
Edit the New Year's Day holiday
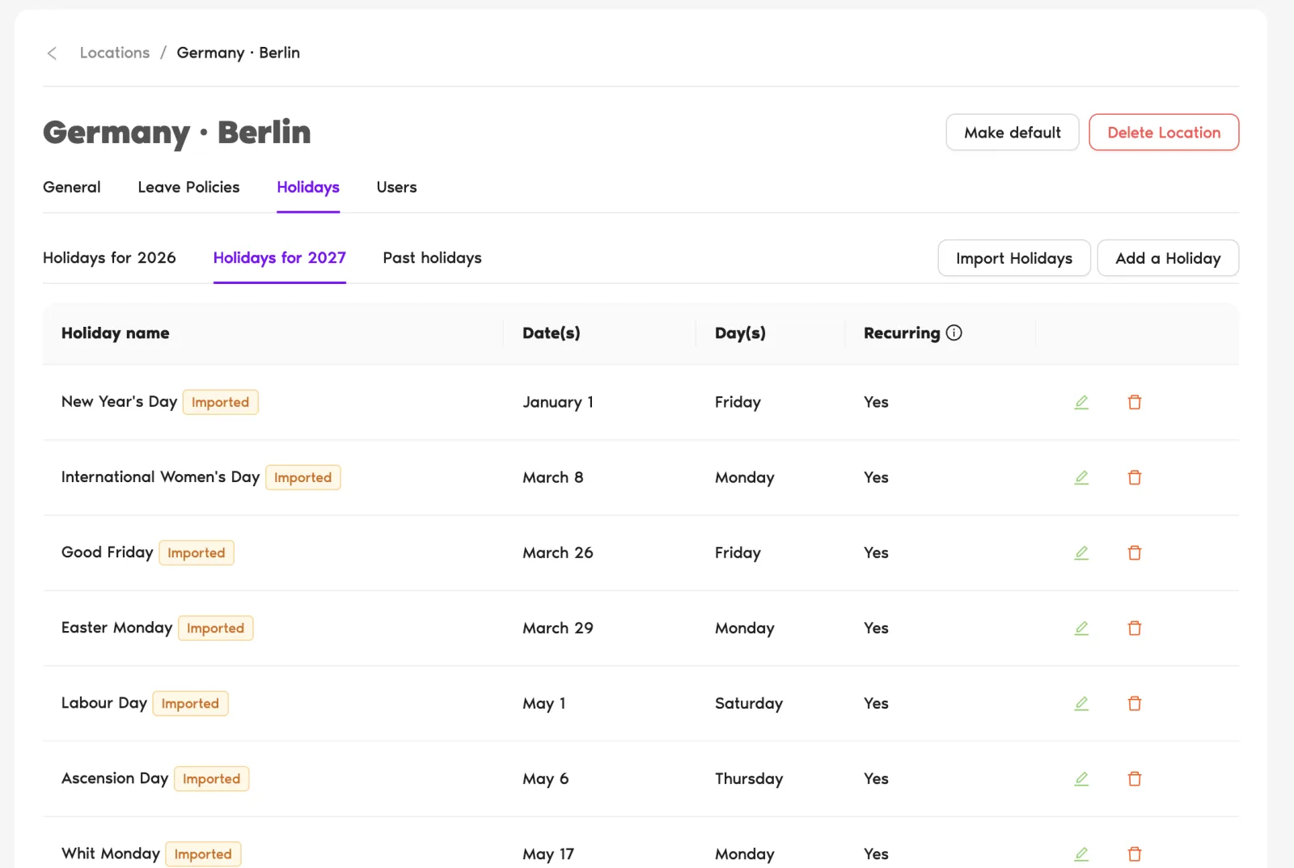tap(1081, 402)
